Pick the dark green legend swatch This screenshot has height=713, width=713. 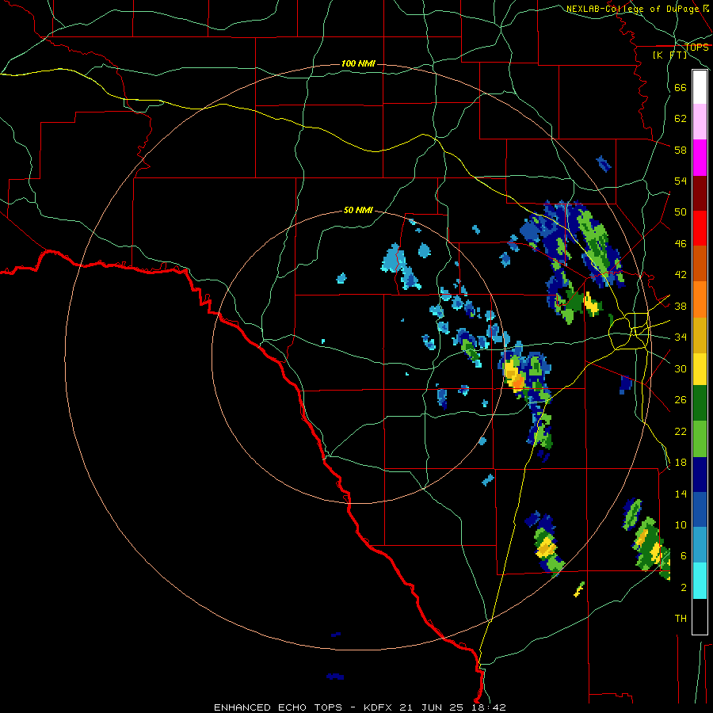(700, 403)
